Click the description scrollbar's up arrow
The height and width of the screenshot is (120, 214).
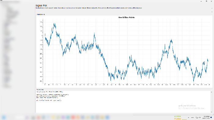[212, 9]
